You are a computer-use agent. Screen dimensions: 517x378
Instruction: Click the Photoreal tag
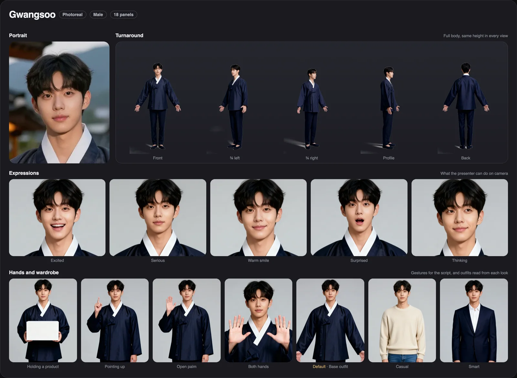(x=72, y=15)
